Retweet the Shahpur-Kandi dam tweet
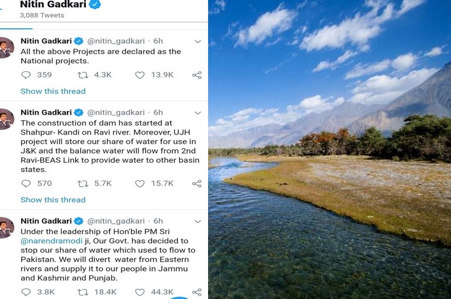The image size is (451, 299). pos(83,184)
